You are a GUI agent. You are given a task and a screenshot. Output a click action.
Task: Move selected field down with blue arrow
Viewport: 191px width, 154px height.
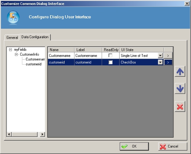(x=180, y=88)
